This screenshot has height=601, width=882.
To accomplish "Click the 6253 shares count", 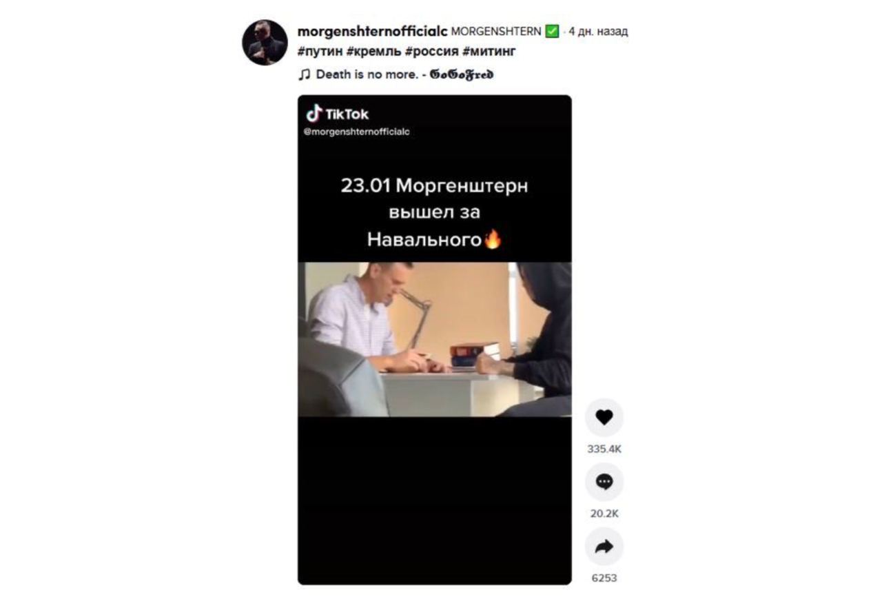I will tap(604, 578).
